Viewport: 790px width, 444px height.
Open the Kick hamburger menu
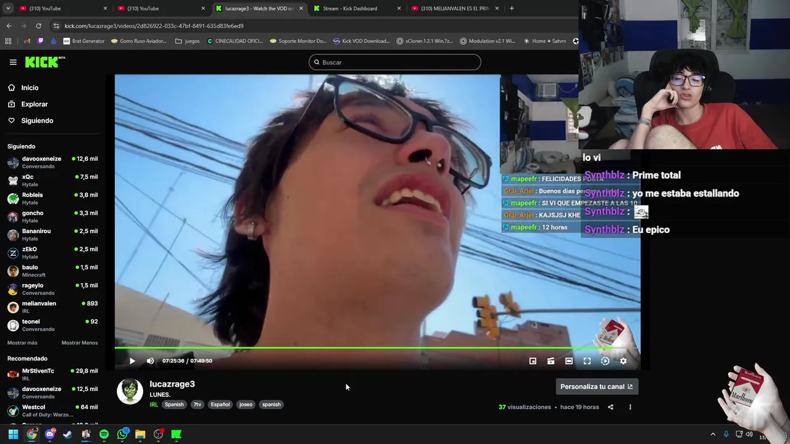point(13,62)
